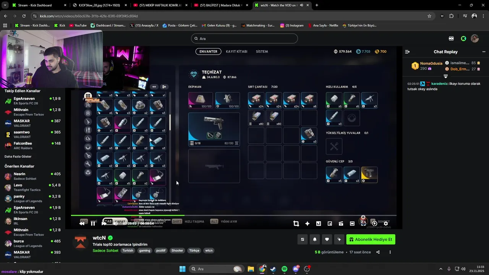Screen dimensions: 489x275
Task: Share the VOD with the share icon
Action: pyautogui.click(x=378, y=252)
